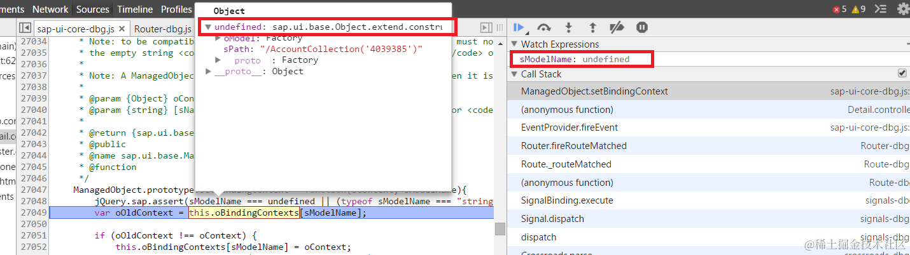
Task: Collapse the Watch Expressions section
Action: click(514, 44)
